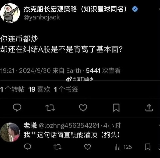
Task: Open 老曦's avatar photo
Action: (10, 132)
